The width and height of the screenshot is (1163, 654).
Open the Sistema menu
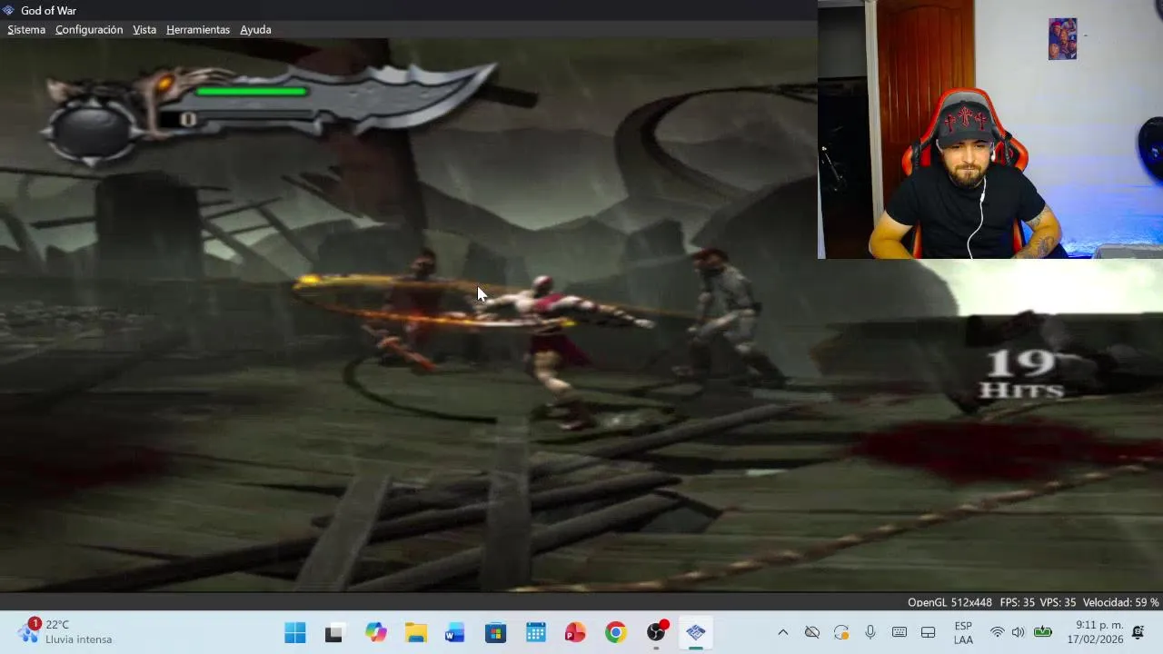[x=26, y=30]
